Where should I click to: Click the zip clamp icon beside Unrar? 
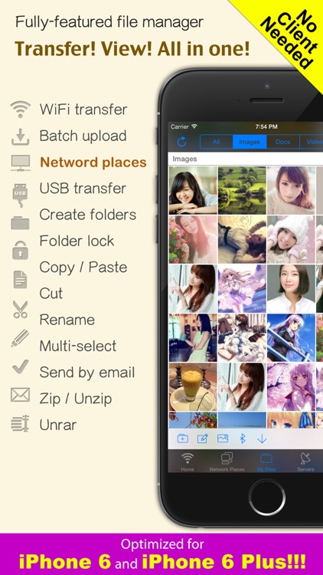click(x=20, y=422)
